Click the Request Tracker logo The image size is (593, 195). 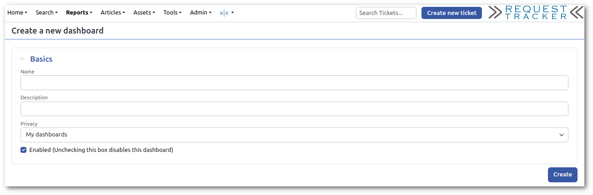535,13
